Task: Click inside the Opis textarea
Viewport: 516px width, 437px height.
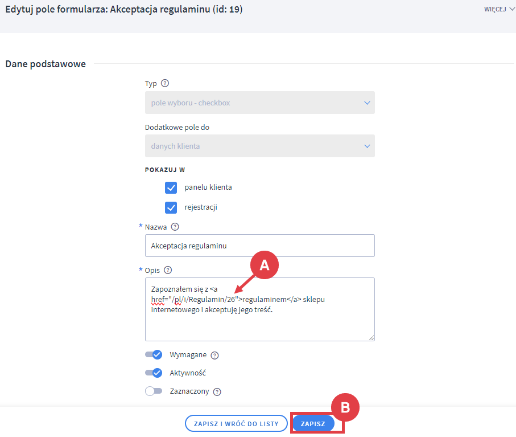Action: point(260,326)
